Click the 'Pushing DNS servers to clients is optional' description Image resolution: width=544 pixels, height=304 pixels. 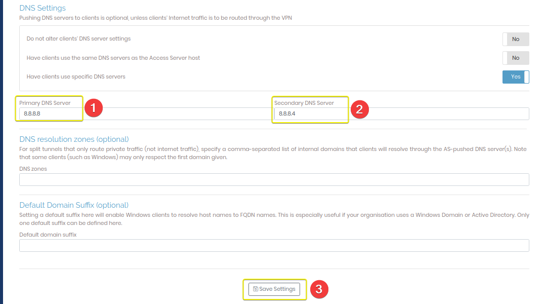coord(155,18)
